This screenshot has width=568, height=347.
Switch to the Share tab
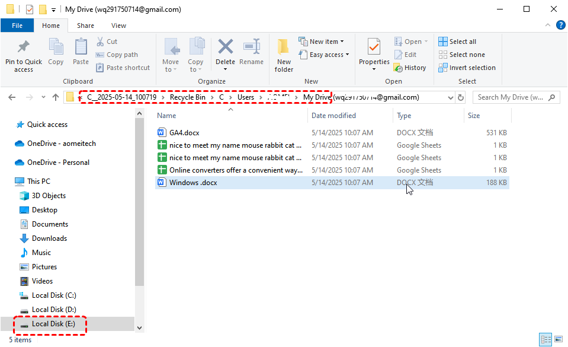click(85, 26)
